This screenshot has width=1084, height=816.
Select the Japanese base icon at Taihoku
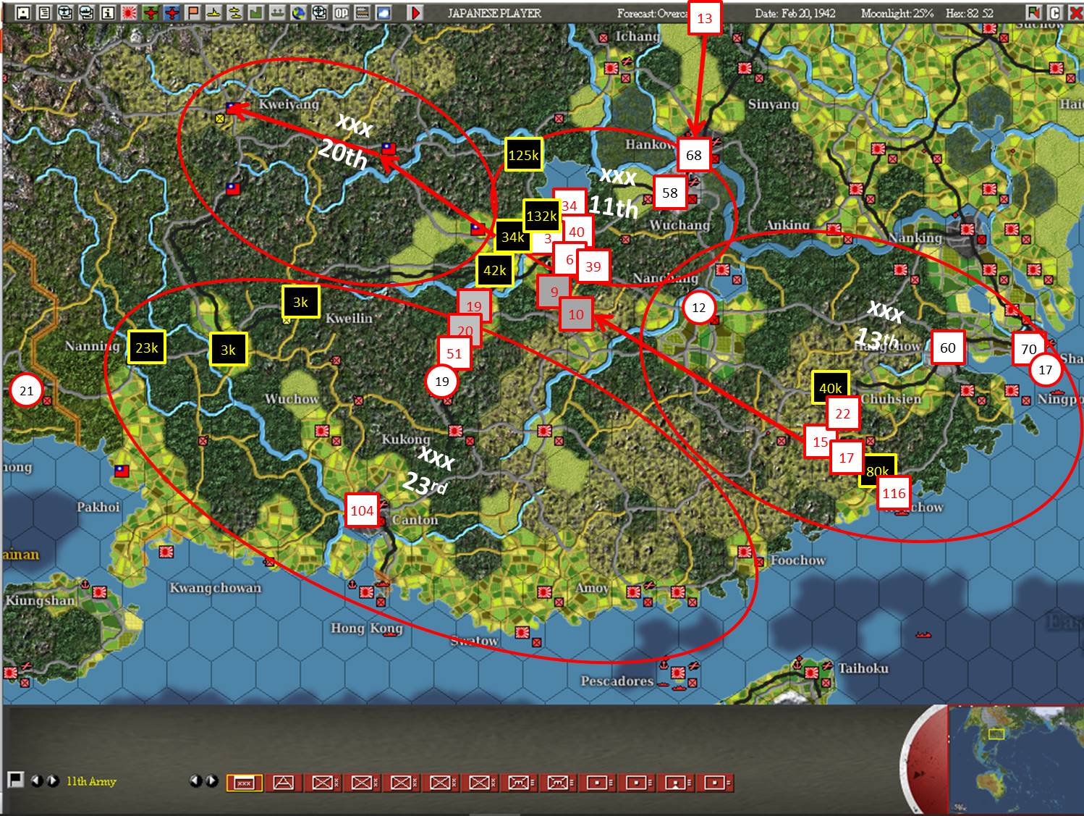coord(812,673)
